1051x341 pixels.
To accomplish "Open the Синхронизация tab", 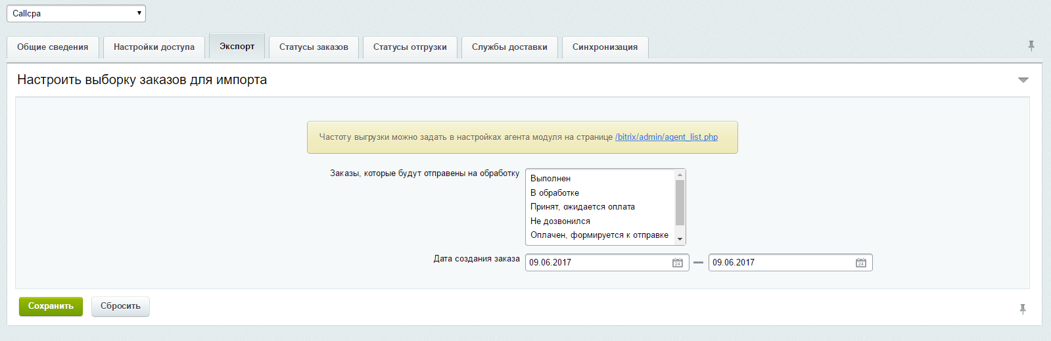I will [x=605, y=47].
